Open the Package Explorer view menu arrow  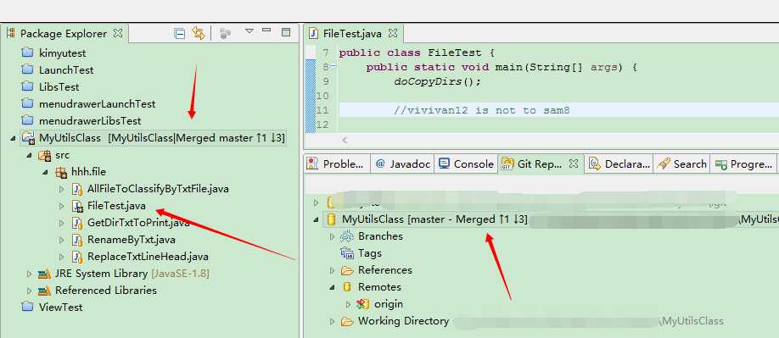click(249, 30)
